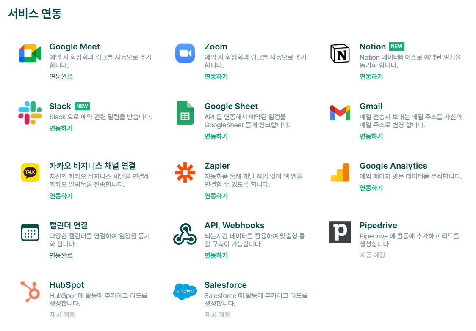Click the Notion title text

pyautogui.click(x=373, y=47)
